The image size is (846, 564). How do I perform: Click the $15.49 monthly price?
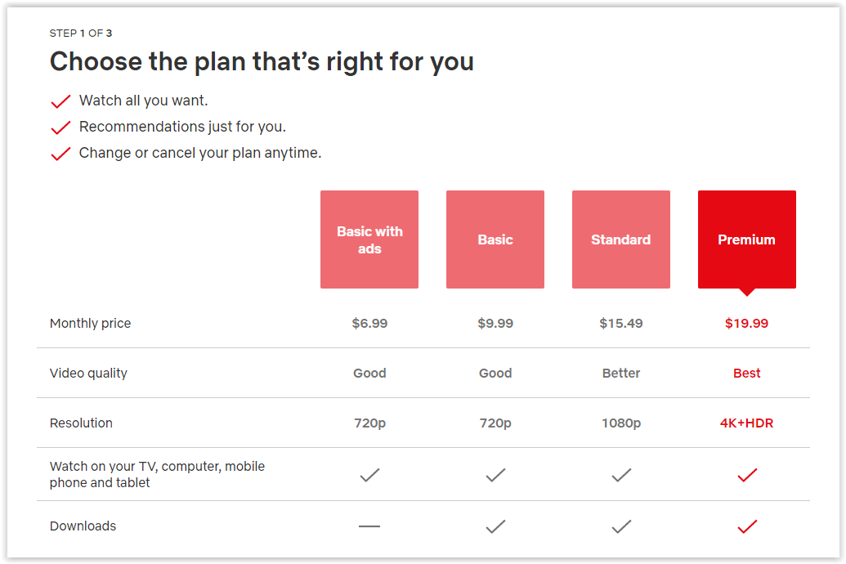pyautogui.click(x=621, y=324)
